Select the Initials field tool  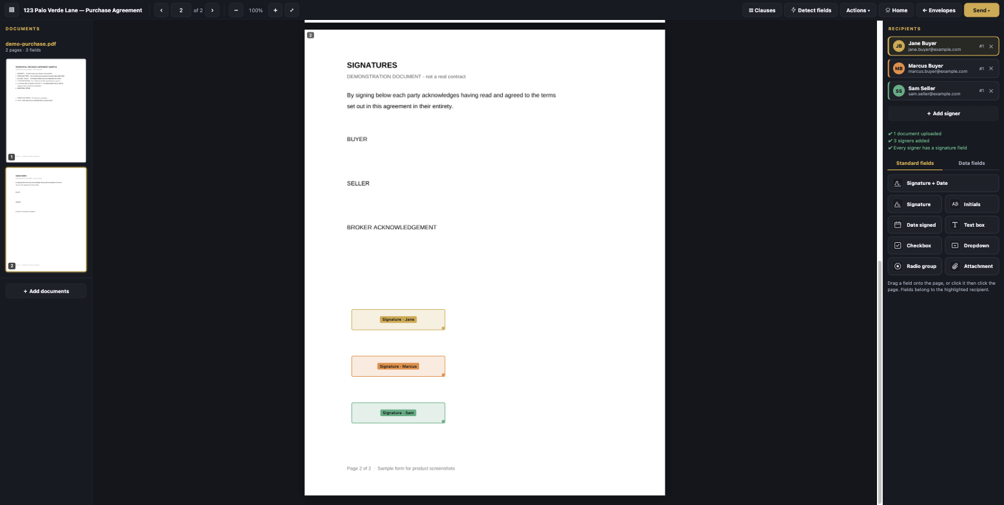pos(972,204)
